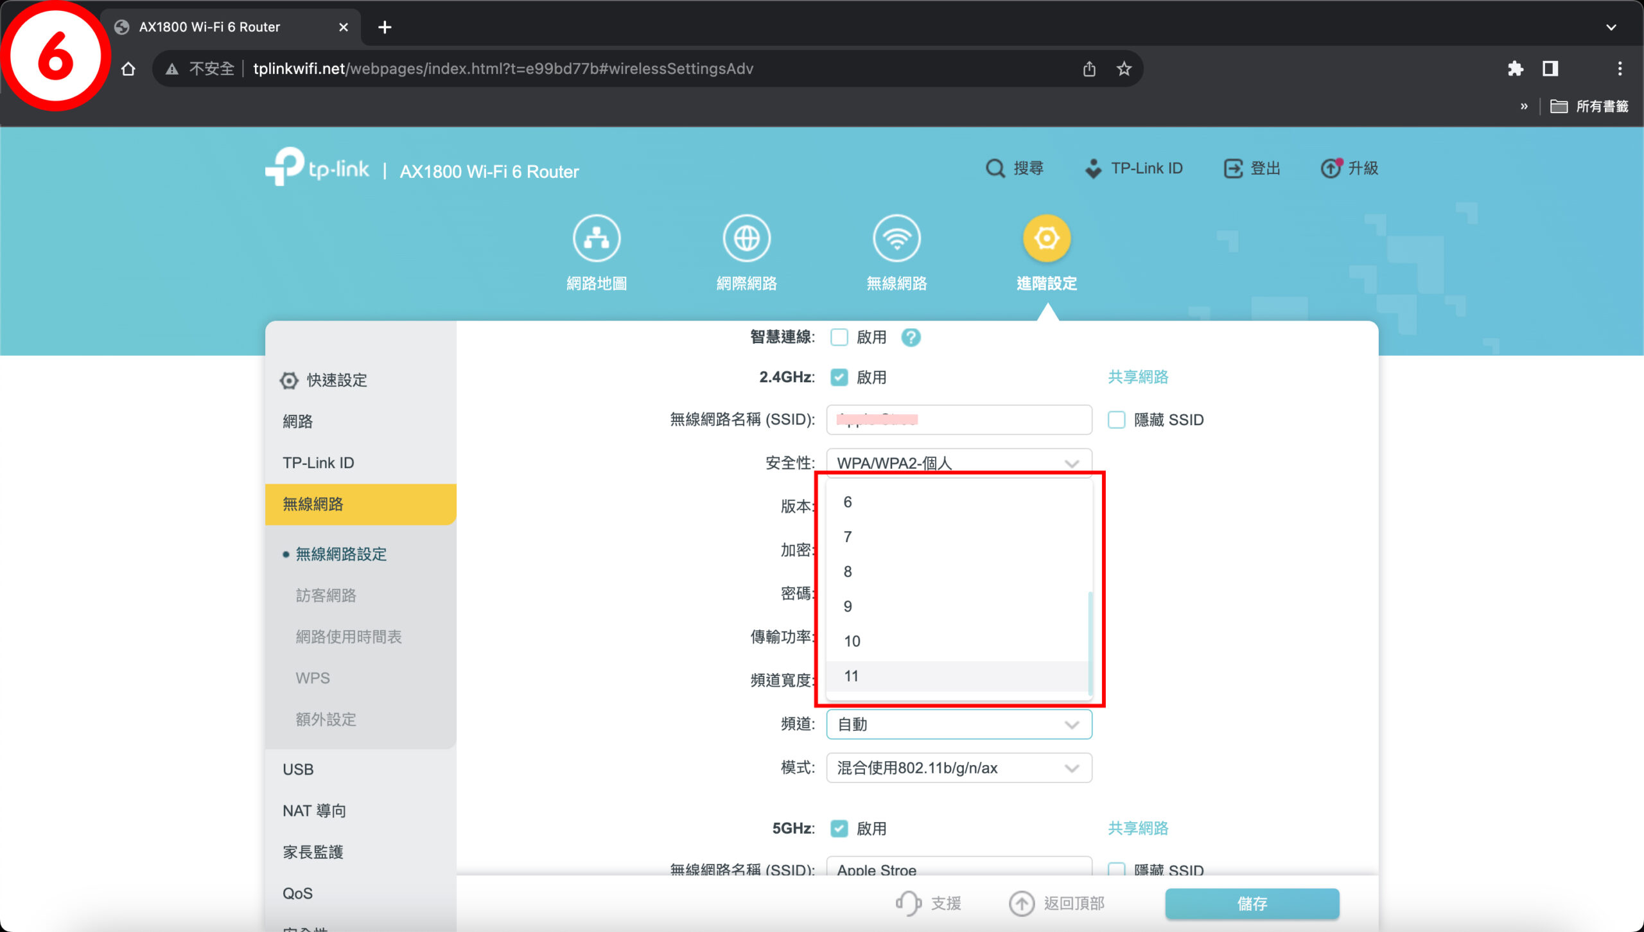Screen dimensions: 1644x932
Task: Select channel 8 in the dropdown list
Action: [957, 572]
